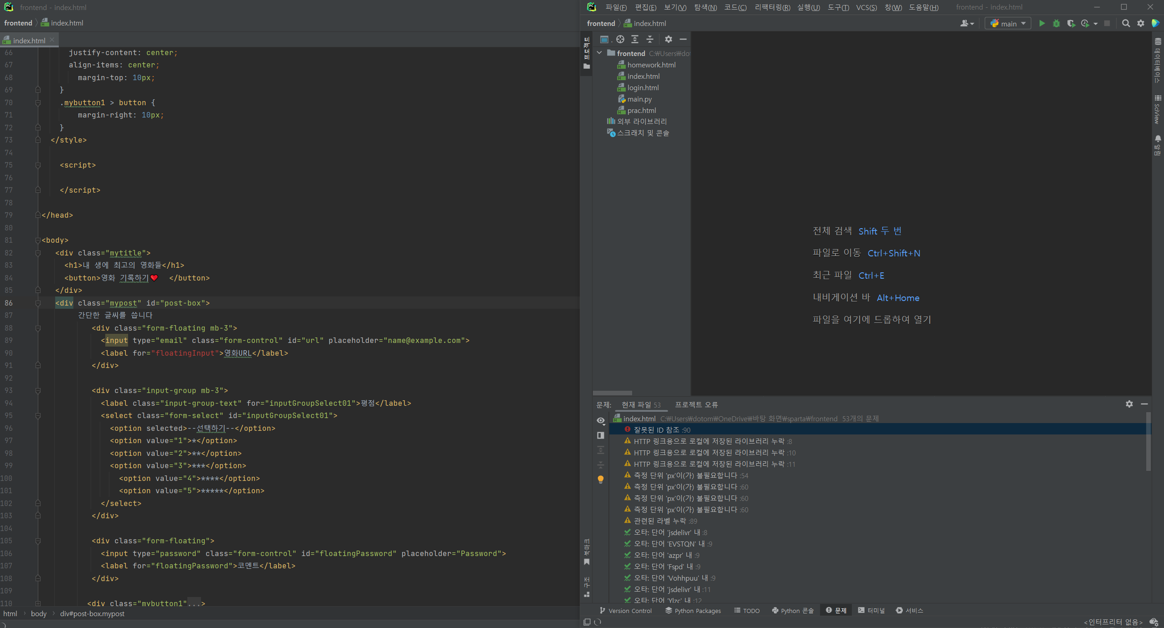
Task: Click the stop square icon in run toolbar
Action: [1107, 23]
